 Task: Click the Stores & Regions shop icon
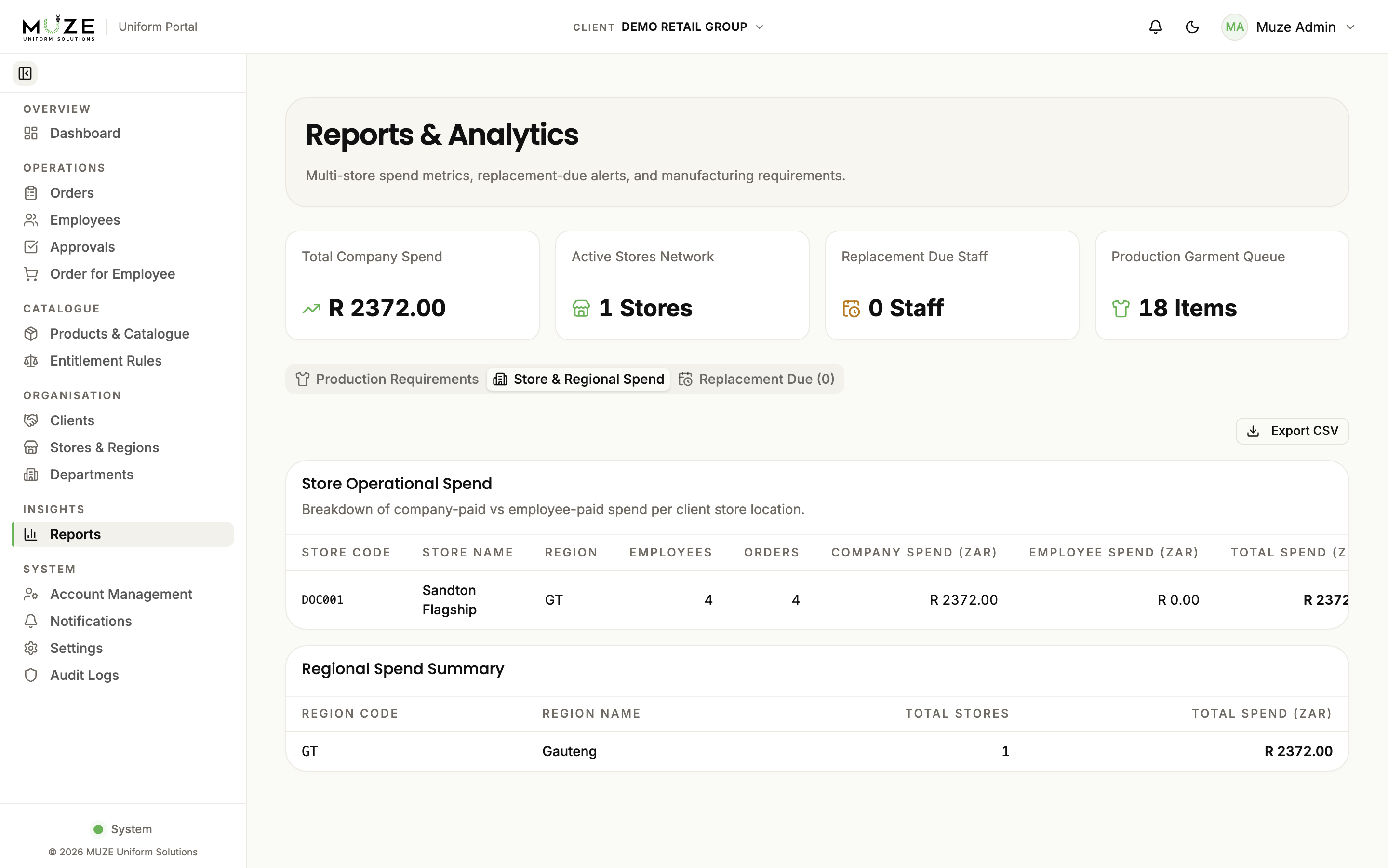click(x=31, y=447)
